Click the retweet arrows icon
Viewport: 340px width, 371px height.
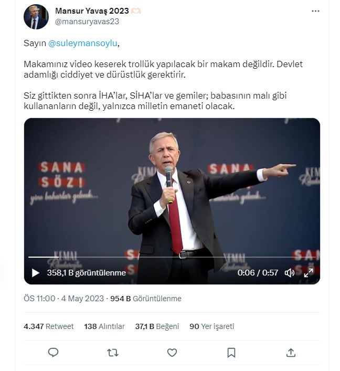112,353
